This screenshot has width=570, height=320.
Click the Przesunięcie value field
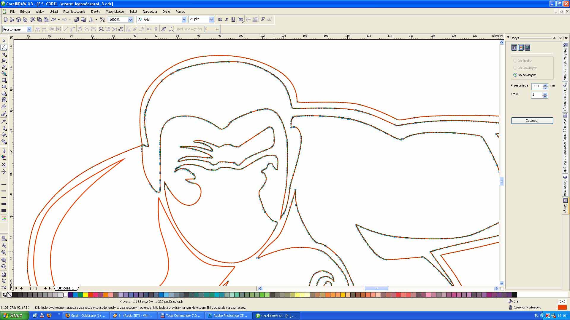537,86
